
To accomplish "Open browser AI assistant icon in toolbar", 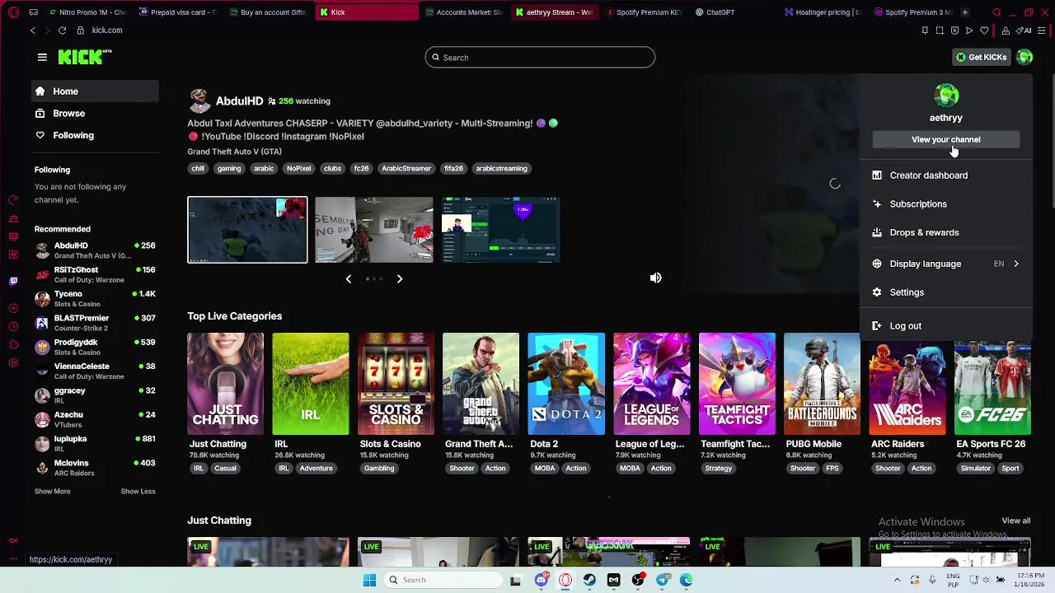I will [1025, 30].
